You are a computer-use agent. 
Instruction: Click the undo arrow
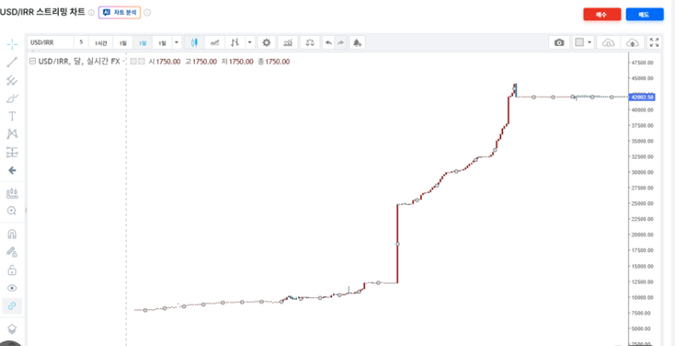point(329,42)
